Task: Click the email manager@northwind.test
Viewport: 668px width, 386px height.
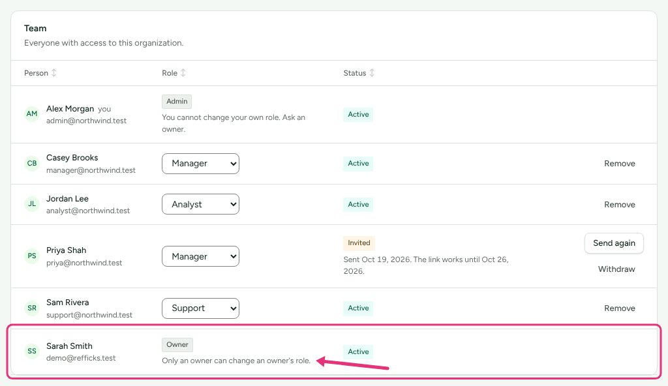Action: [x=91, y=170]
